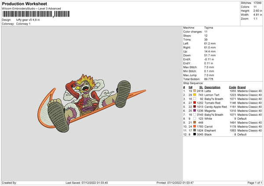Click the White swatch in row 8
264x186 pixels.
[194, 118]
